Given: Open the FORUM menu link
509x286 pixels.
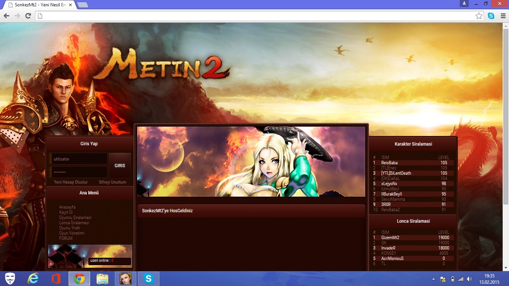Looking at the screenshot, I should pos(66,238).
